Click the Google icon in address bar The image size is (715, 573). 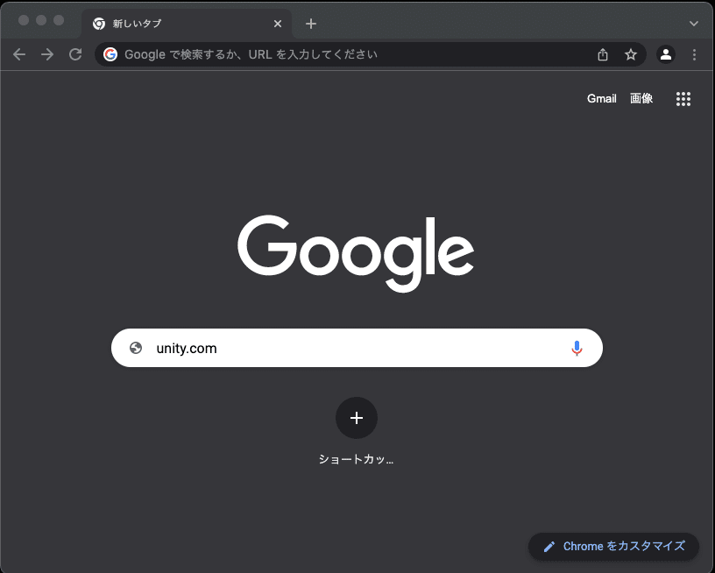pos(110,54)
